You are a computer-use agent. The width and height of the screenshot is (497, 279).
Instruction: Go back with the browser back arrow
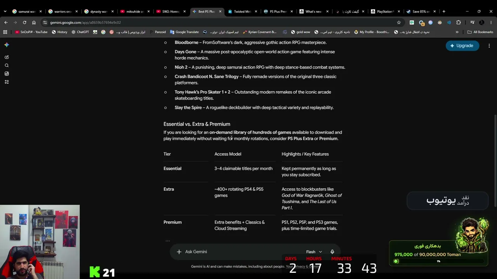pos(6,22)
